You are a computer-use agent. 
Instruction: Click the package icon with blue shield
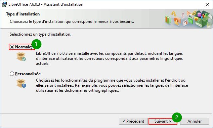21,83
